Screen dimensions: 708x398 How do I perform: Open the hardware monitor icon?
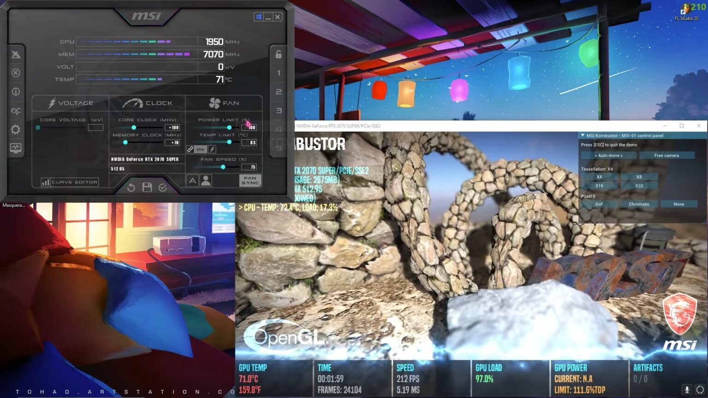click(15, 148)
